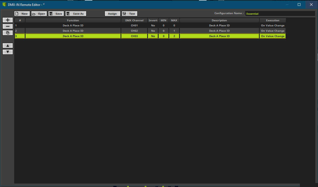Toggle Invert for the CH01 entry
This screenshot has height=187, width=318.
pyautogui.click(x=153, y=25)
